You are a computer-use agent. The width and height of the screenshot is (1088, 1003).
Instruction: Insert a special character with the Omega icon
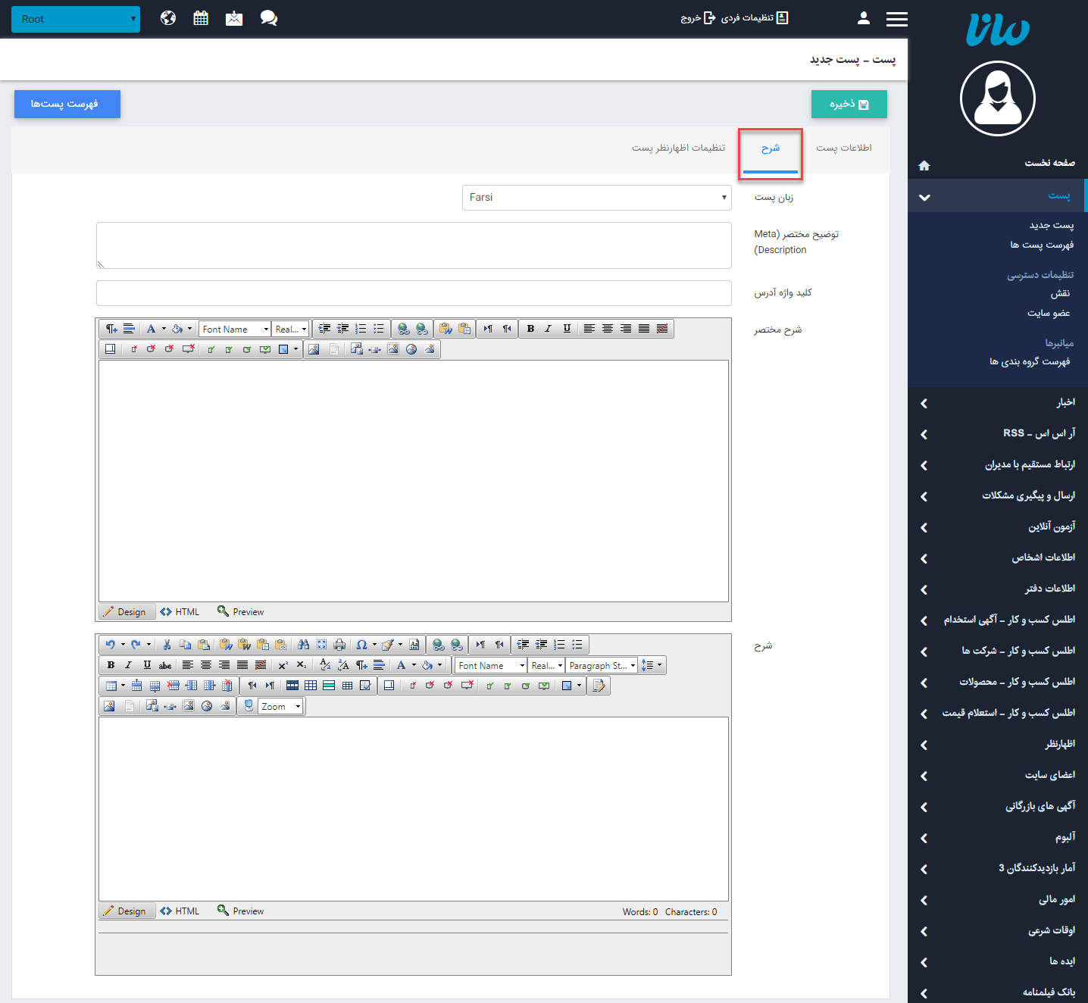(x=361, y=645)
